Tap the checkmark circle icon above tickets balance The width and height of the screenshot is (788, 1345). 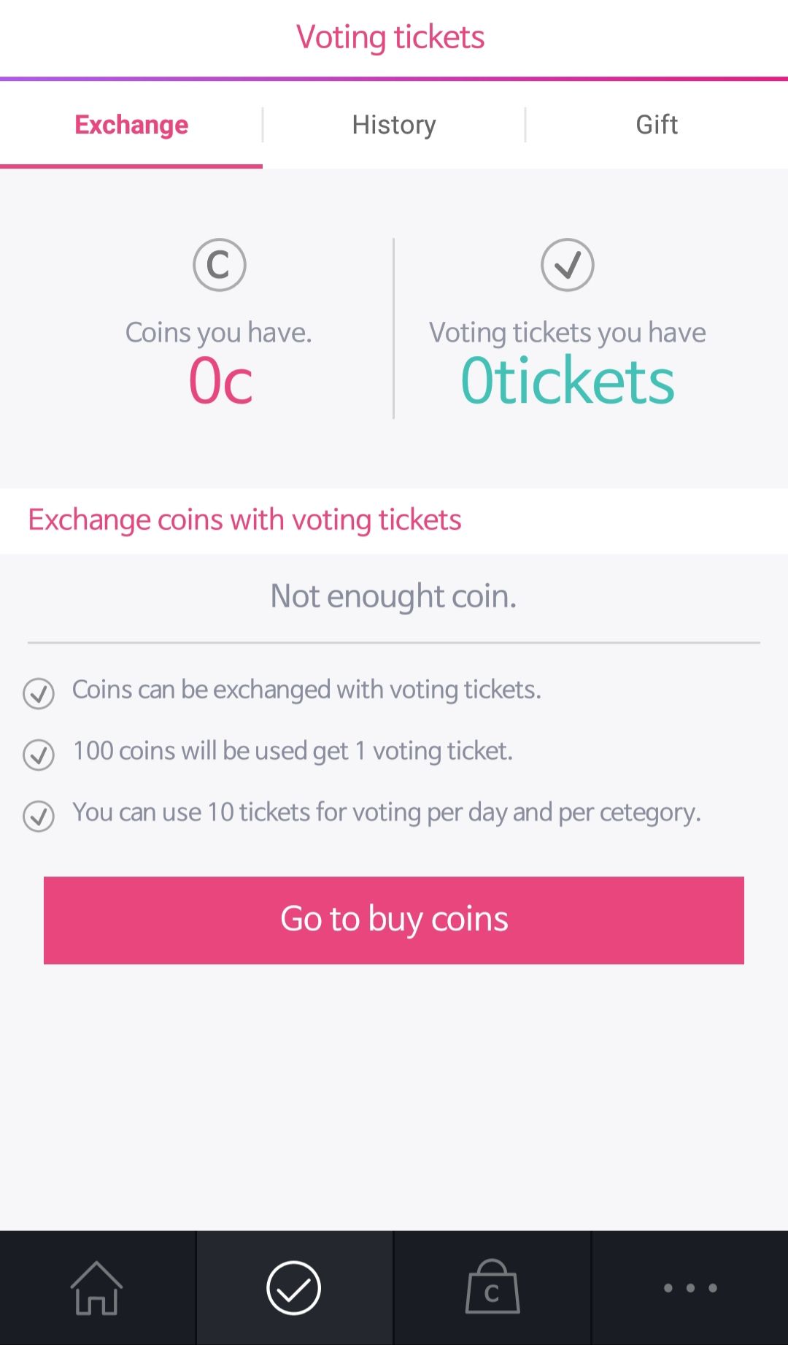pos(568,265)
